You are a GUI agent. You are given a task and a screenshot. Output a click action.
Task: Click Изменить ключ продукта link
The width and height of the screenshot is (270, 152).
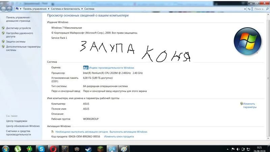[119, 136]
